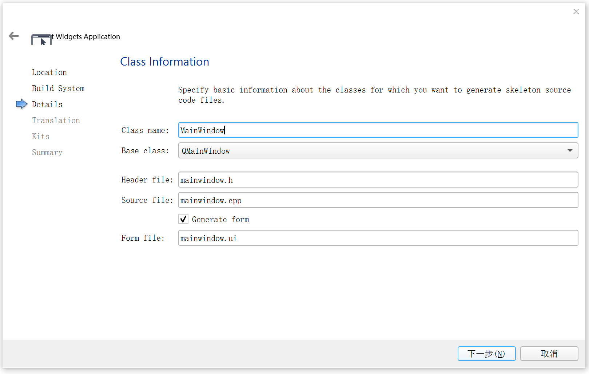Go to the Location wizard step
The image size is (589, 374).
click(x=49, y=72)
